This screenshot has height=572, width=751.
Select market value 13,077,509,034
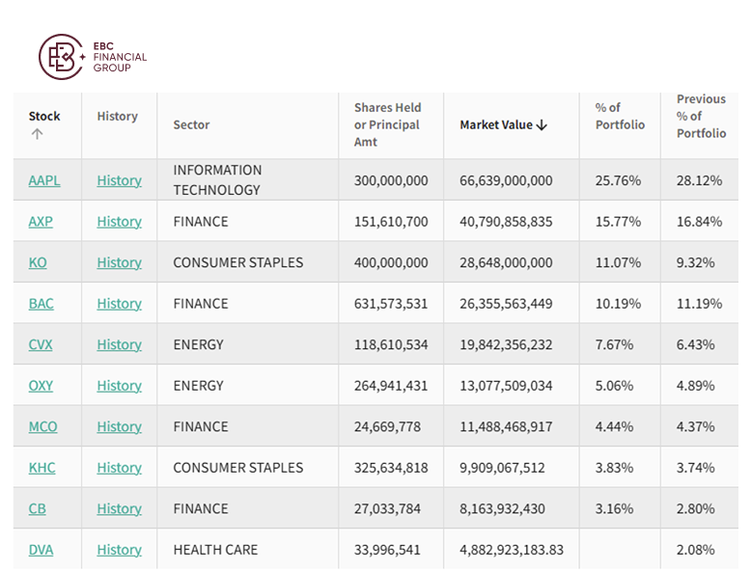[x=506, y=386]
